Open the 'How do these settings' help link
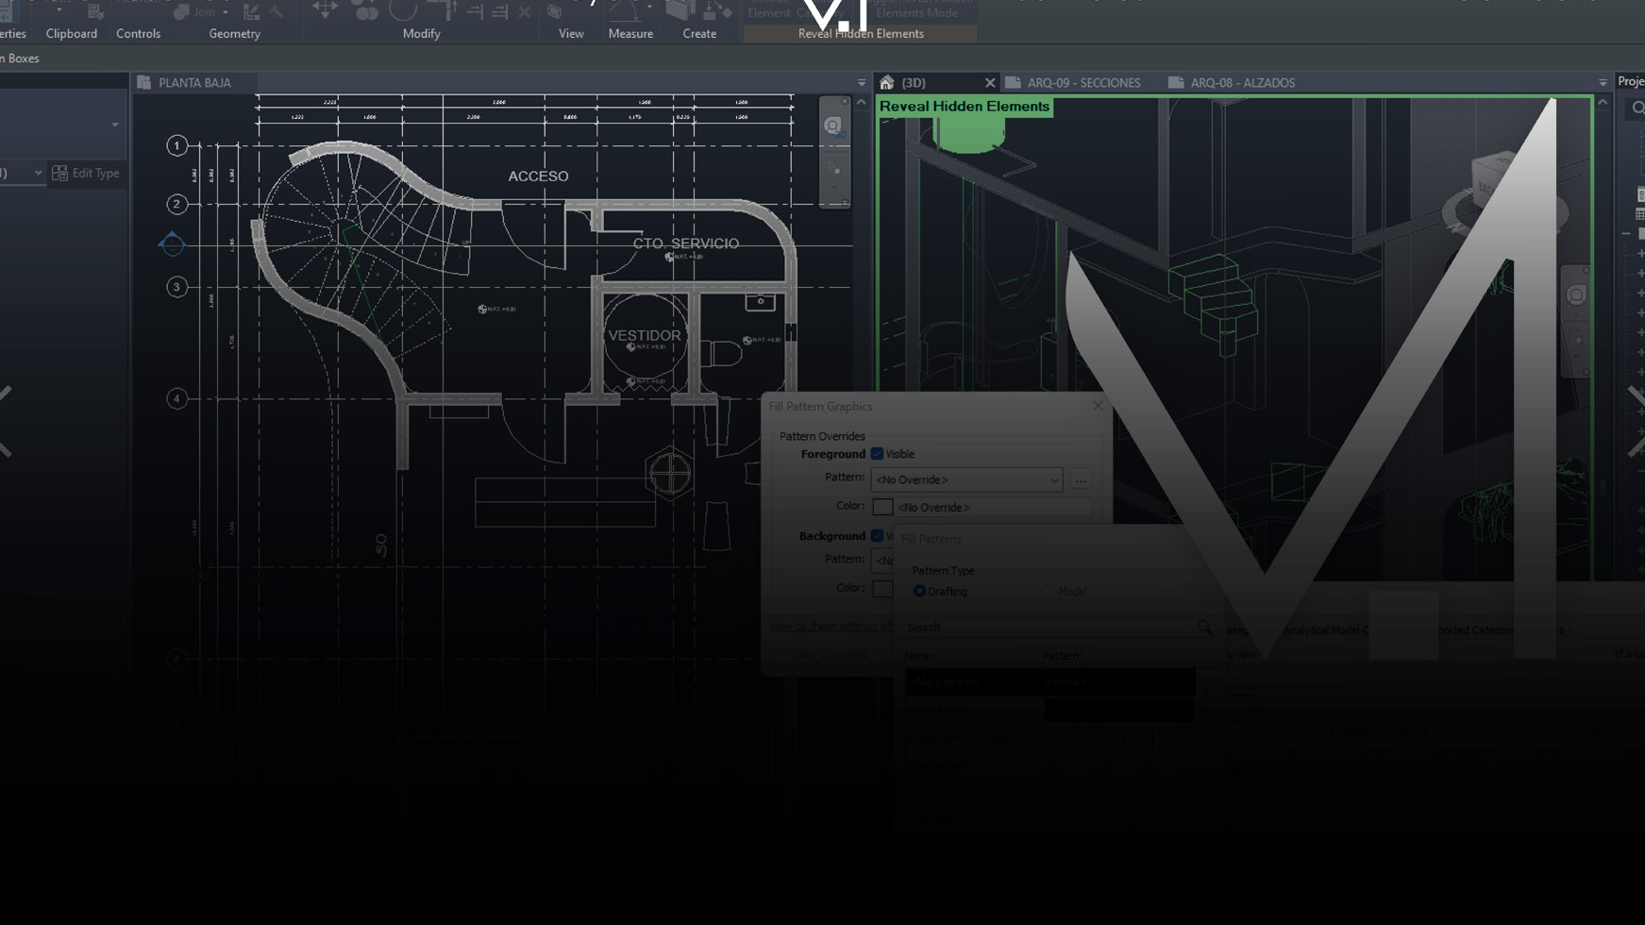Screen dimensions: 1645x925 pos(831,627)
